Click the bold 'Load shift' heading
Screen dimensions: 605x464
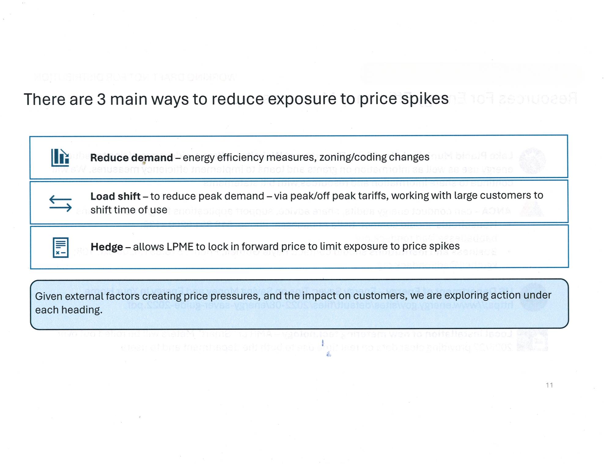pos(115,196)
